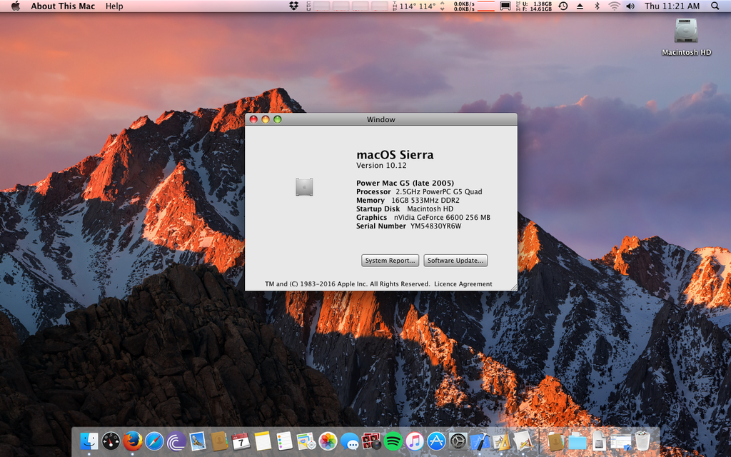This screenshot has height=457, width=731.
Task: Open System Preferences gear in Dock
Action: tap(458, 441)
